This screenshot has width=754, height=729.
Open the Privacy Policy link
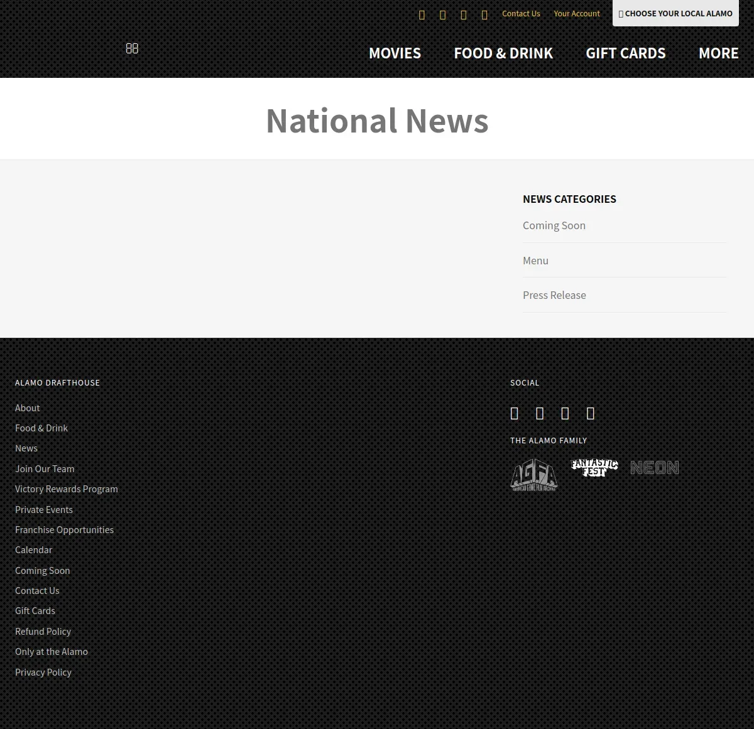pos(43,672)
